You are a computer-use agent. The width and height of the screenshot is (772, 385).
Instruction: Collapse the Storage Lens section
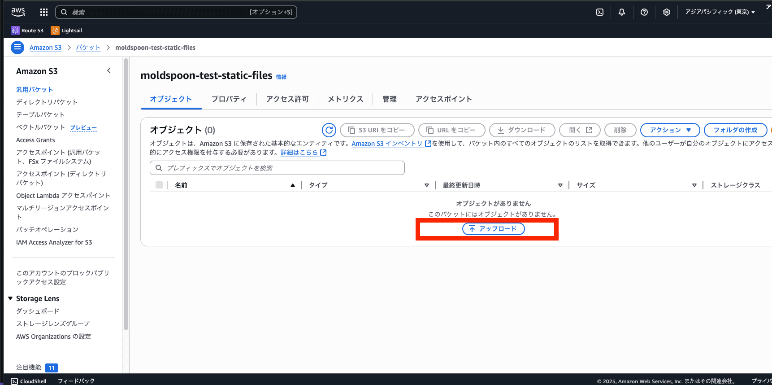pyautogui.click(x=10, y=298)
